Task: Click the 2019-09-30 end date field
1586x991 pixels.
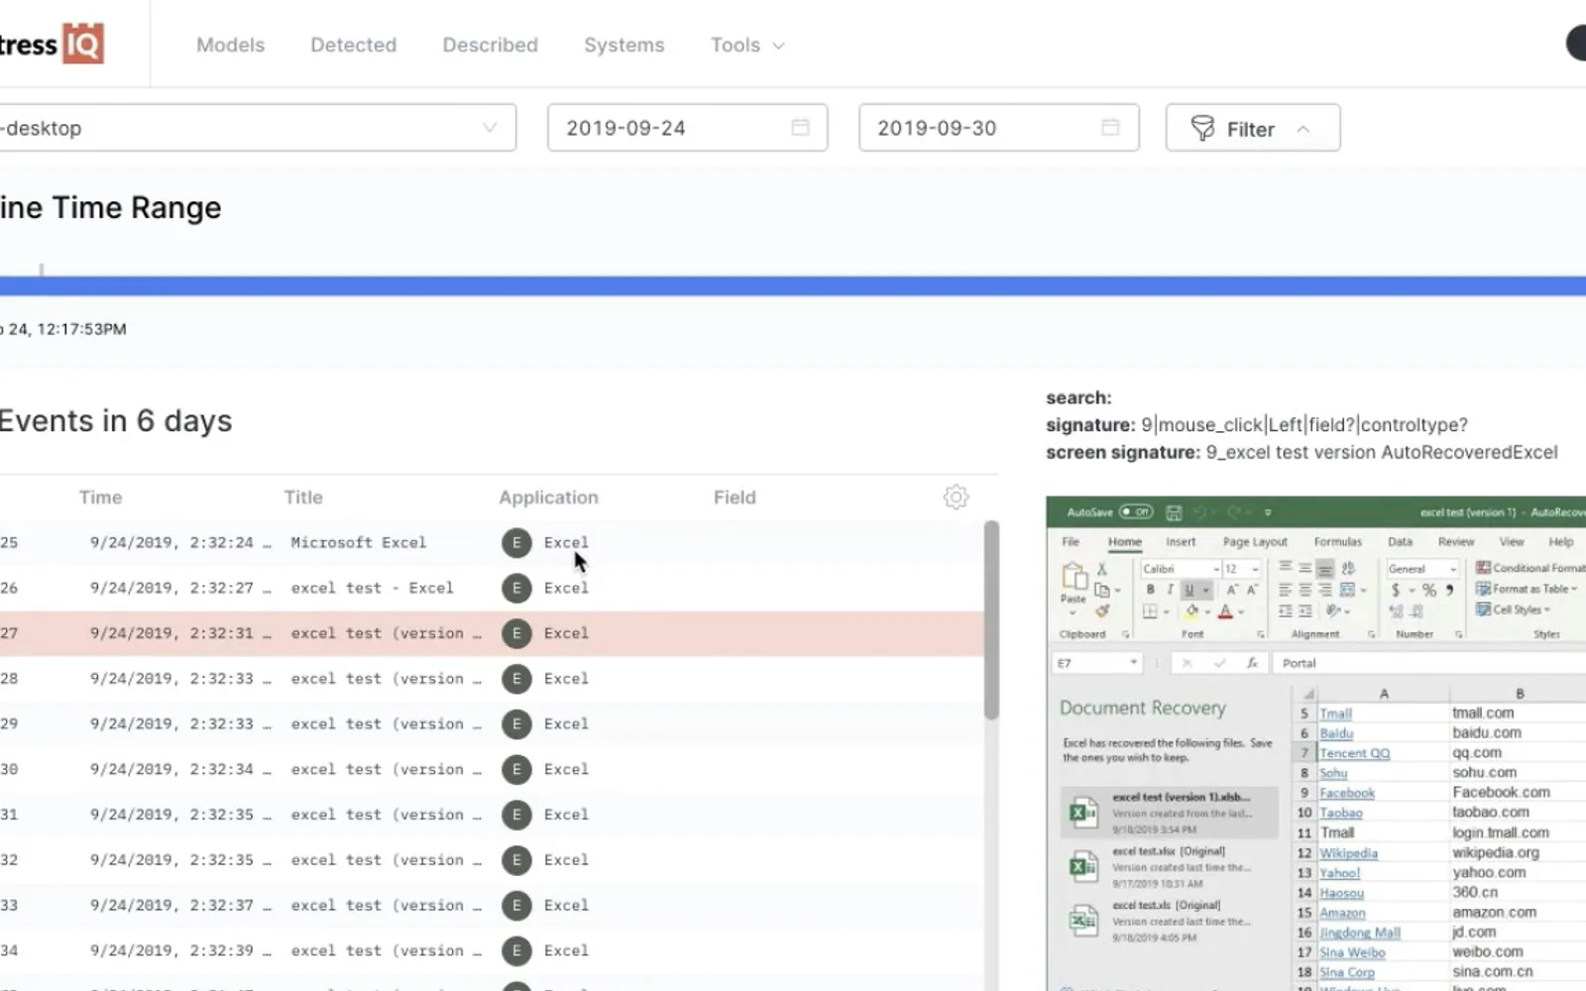Action: point(998,128)
